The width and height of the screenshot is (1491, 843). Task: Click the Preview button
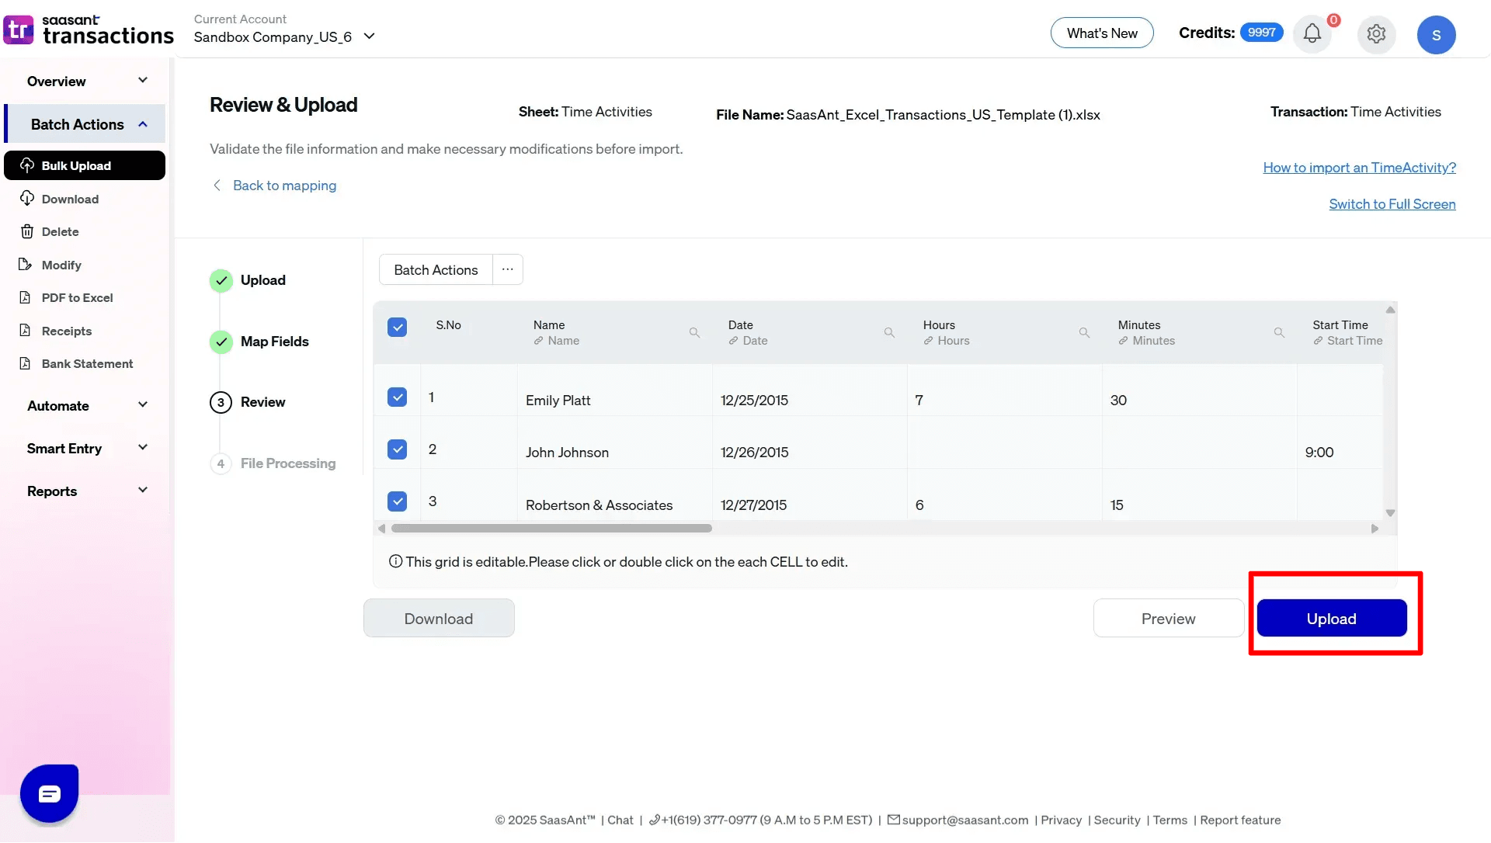coord(1168,619)
